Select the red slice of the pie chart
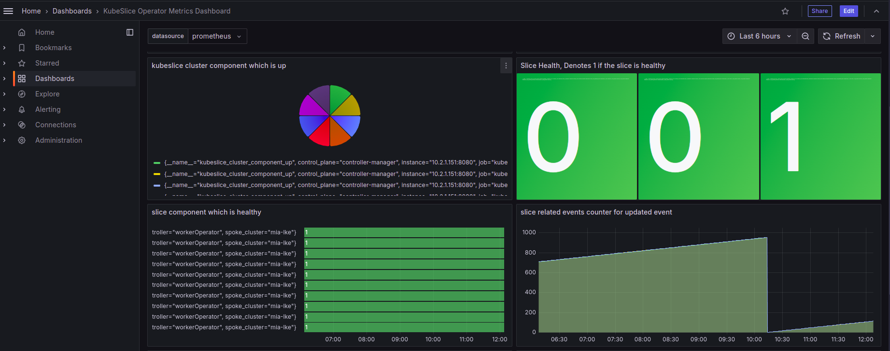 point(321,135)
